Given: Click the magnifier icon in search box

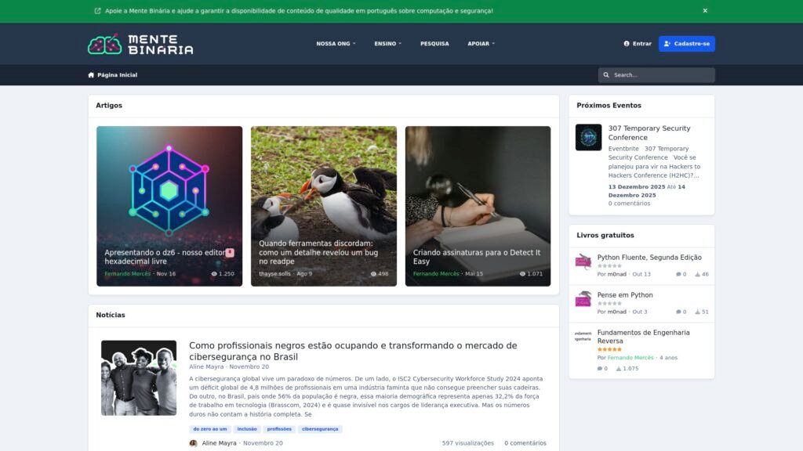Looking at the screenshot, I should pos(606,75).
